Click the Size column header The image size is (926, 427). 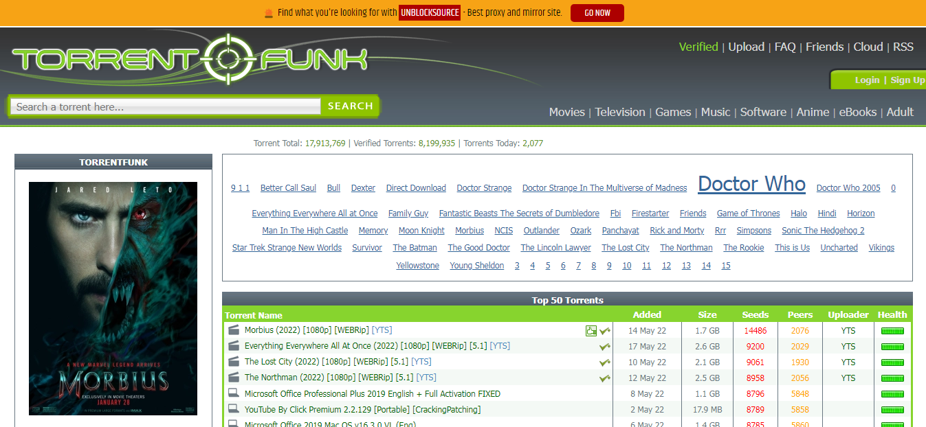point(707,315)
